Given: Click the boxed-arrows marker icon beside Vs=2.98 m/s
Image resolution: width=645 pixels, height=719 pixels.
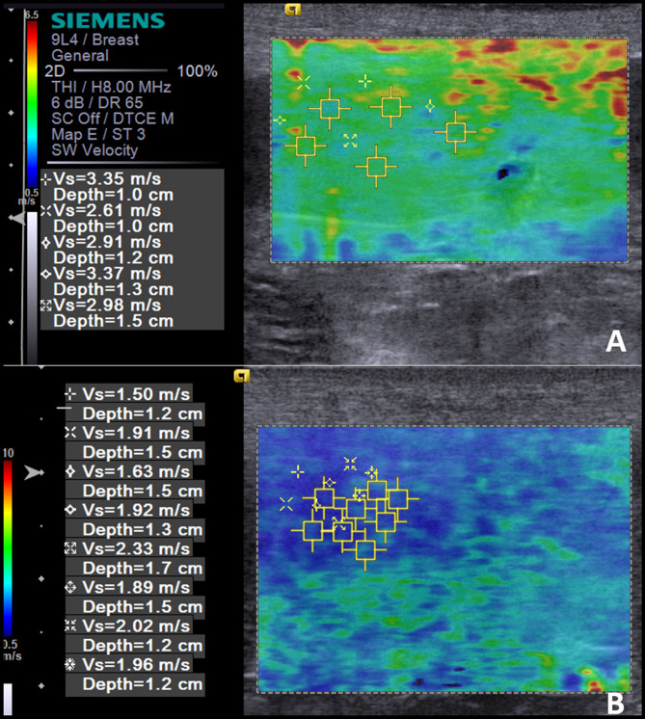Looking at the screenshot, I should pyautogui.click(x=46, y=306).
